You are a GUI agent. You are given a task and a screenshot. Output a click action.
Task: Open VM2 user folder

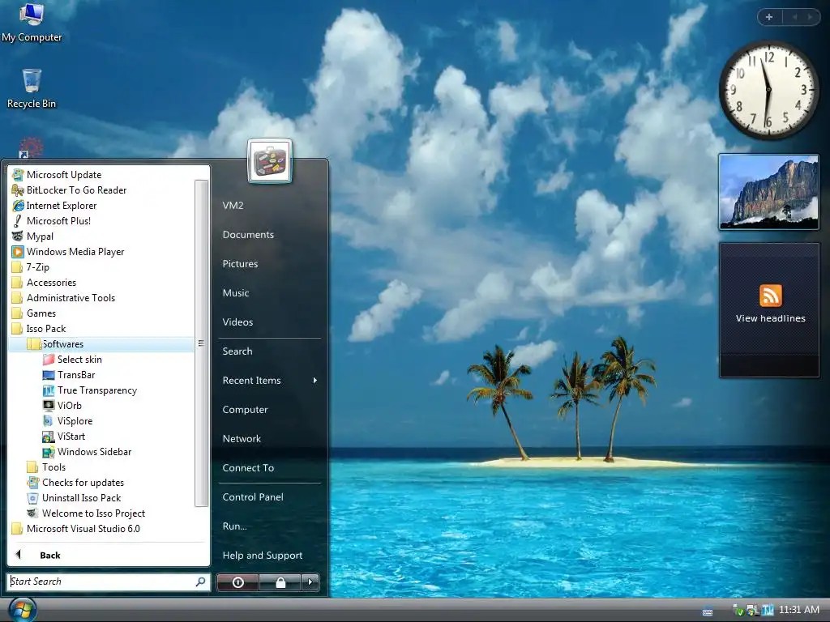tap(233, 205)
